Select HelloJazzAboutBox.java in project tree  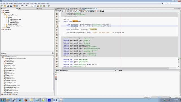[15, 19]
